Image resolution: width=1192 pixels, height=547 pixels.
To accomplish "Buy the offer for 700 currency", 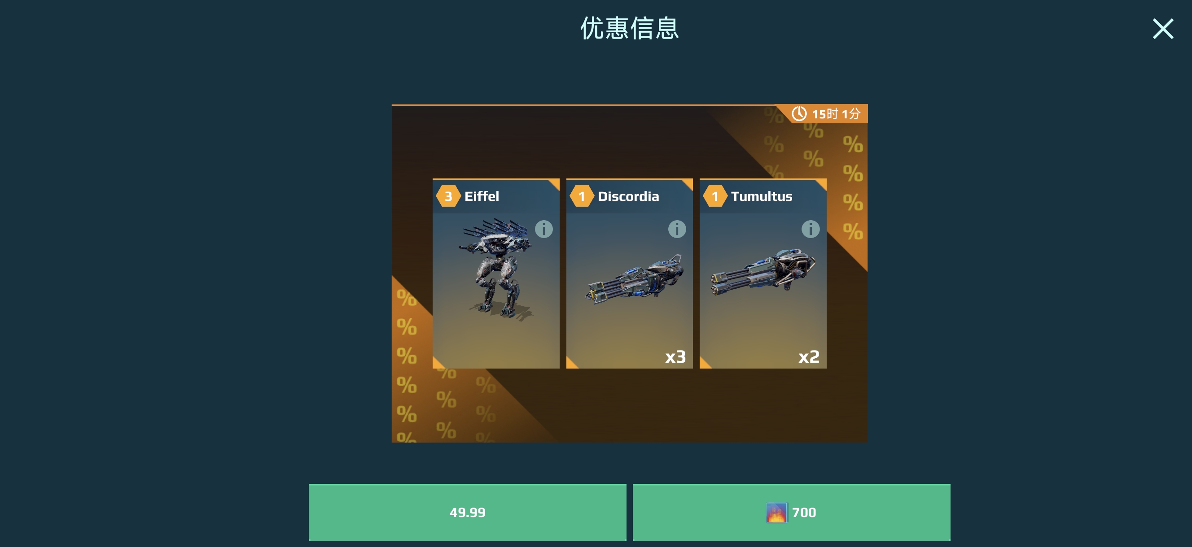I will click(791, 512).
